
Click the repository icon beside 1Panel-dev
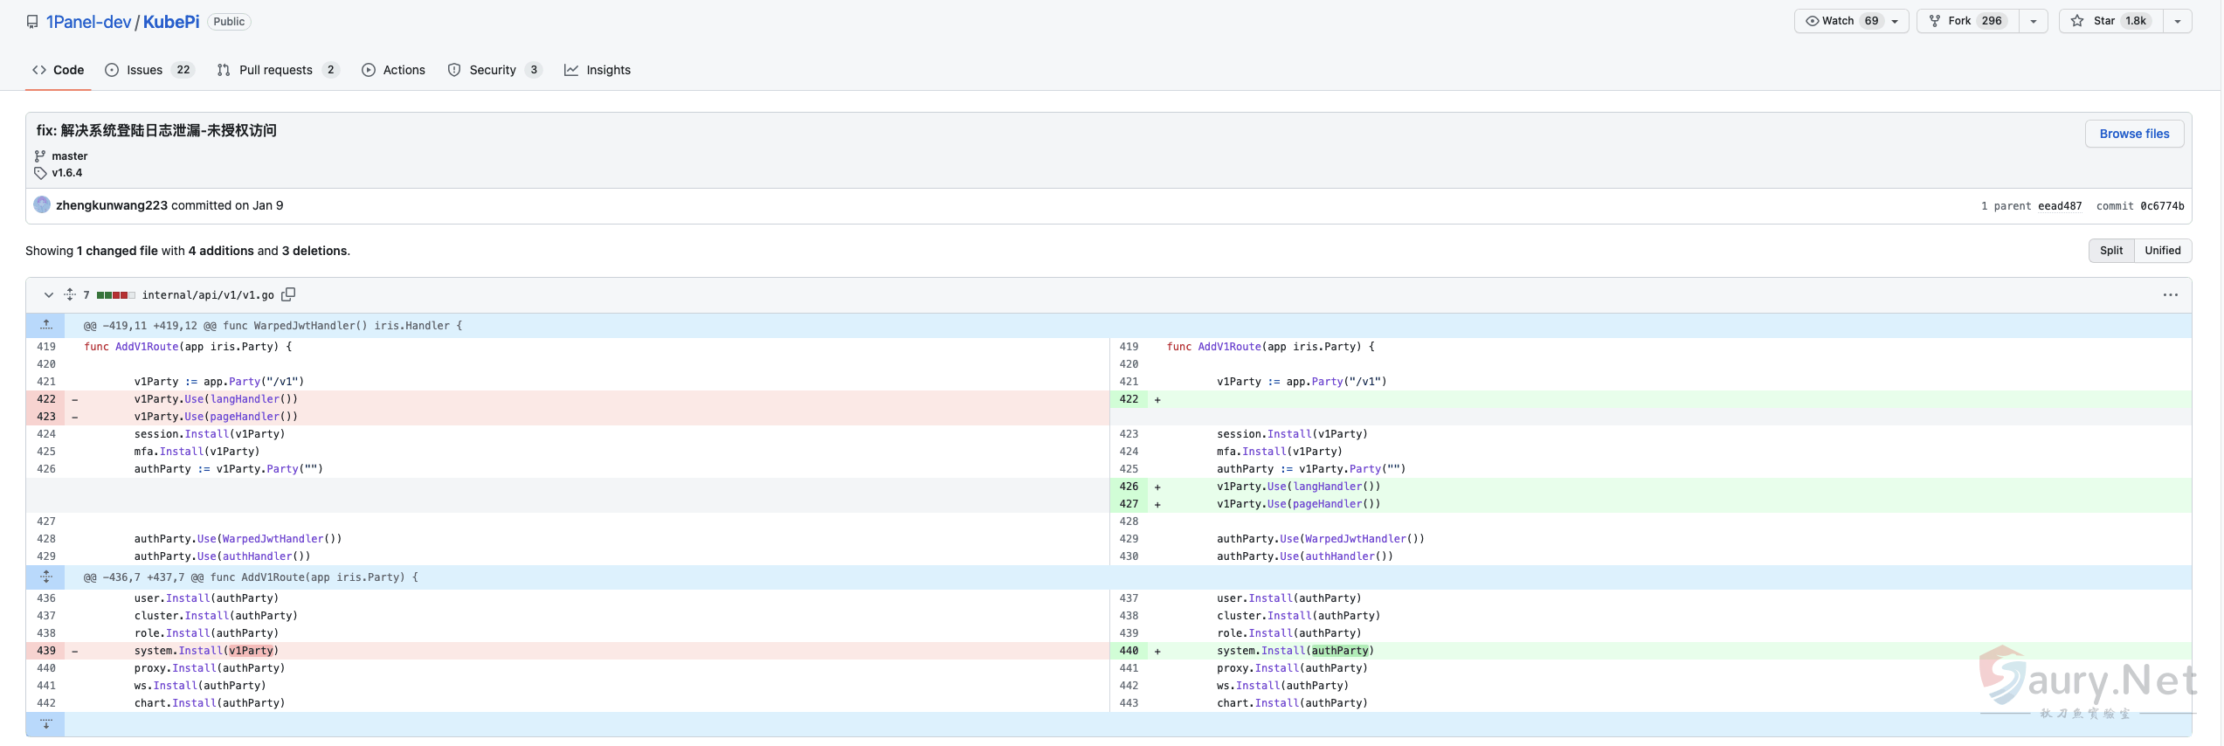32,22
